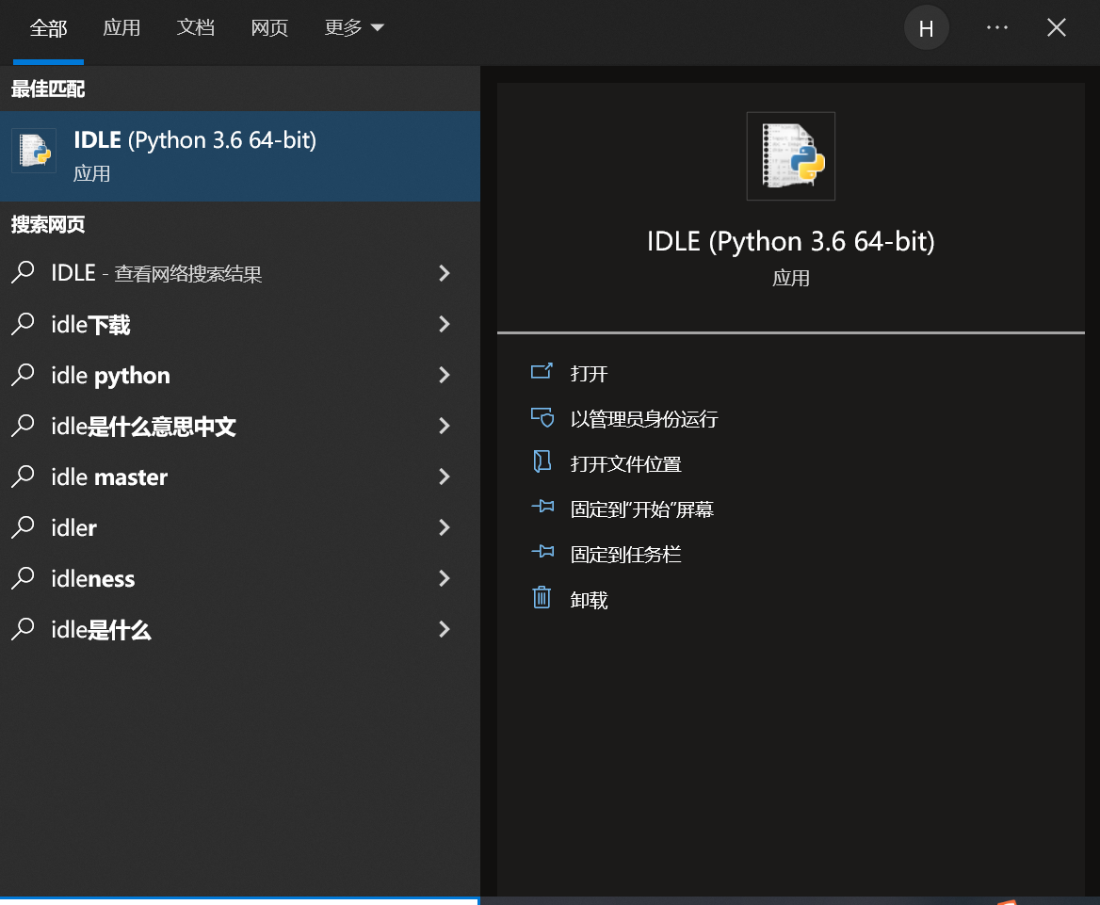Image resolution: width=1100 pixels, height=905 pixels.
Task: Expand the idle下载 chevron arrow
Action: point(444,324)
